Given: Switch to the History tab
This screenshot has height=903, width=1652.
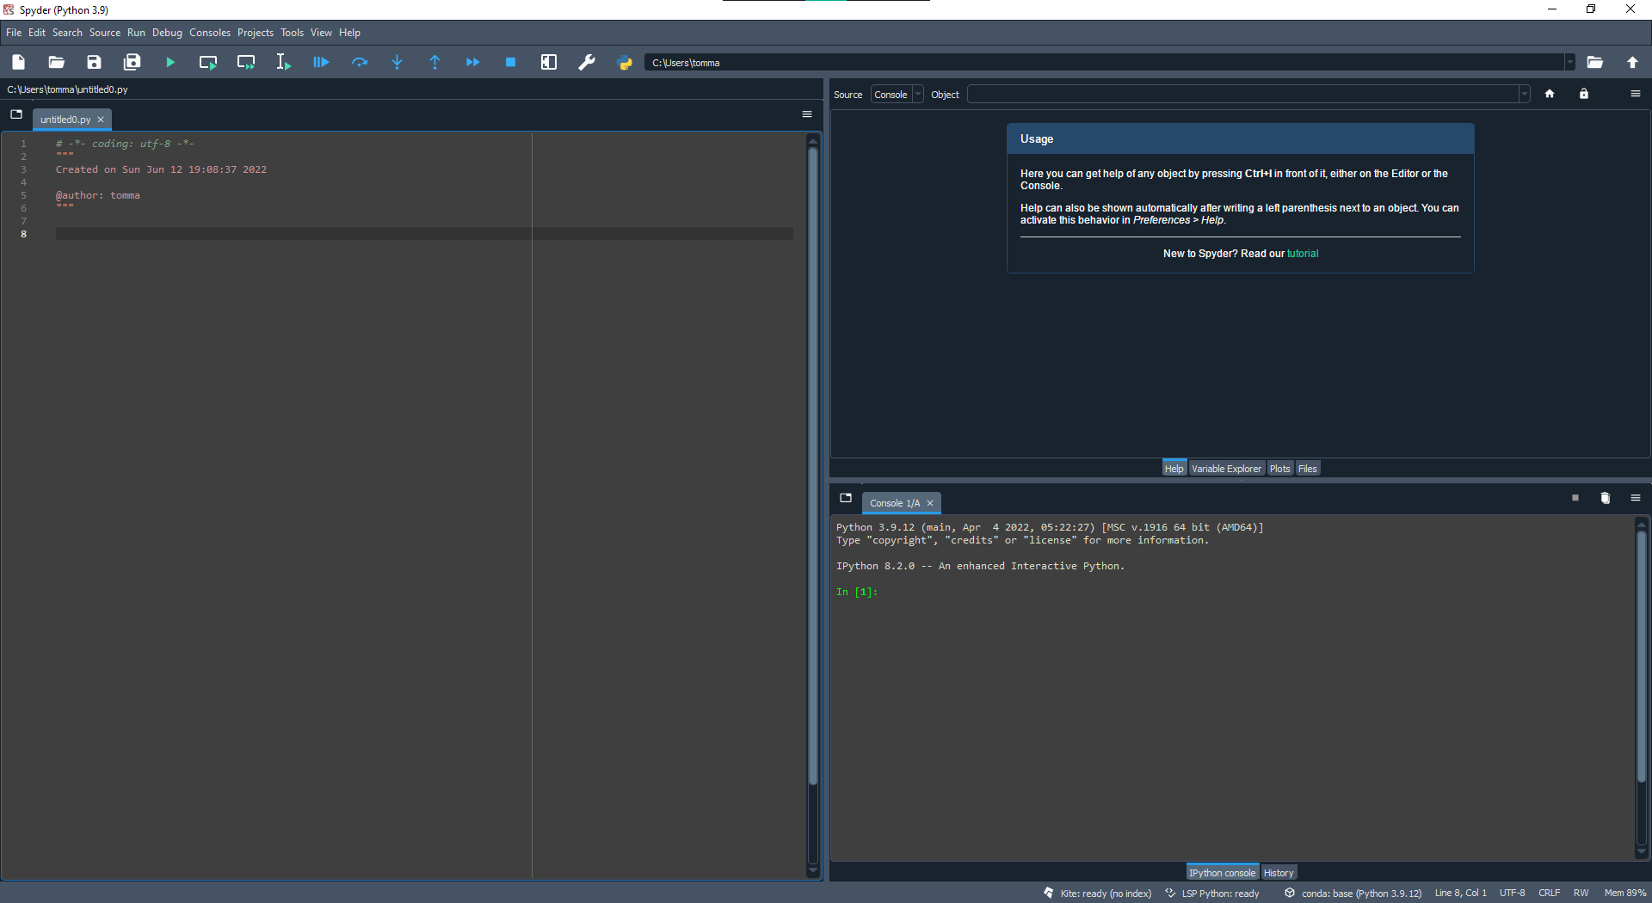Looking at the screenshot, I should (x=1279, y=873).
